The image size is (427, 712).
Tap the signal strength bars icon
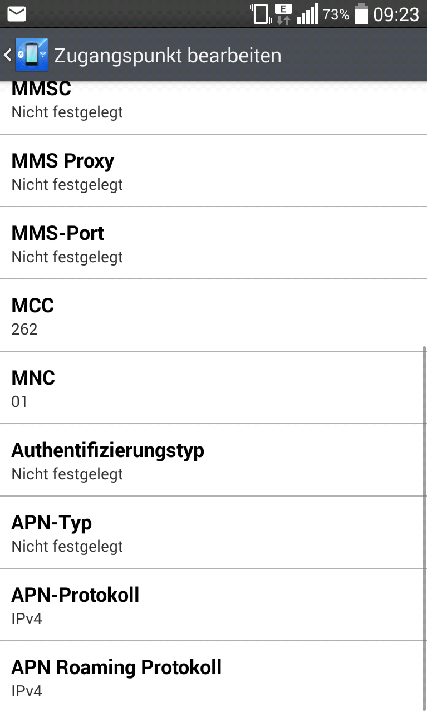307,14
